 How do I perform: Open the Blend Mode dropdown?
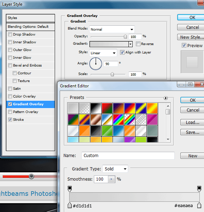112,29
